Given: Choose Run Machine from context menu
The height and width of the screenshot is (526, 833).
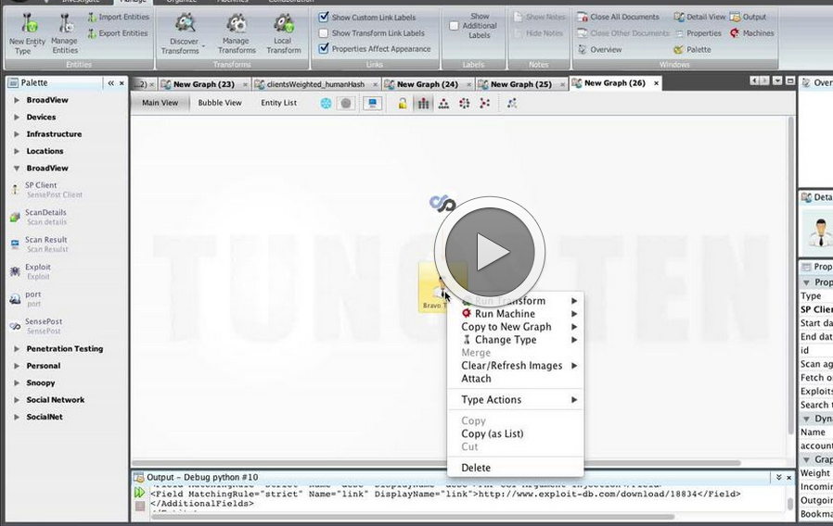Looking at the screenshot, I should pos(505,314).
